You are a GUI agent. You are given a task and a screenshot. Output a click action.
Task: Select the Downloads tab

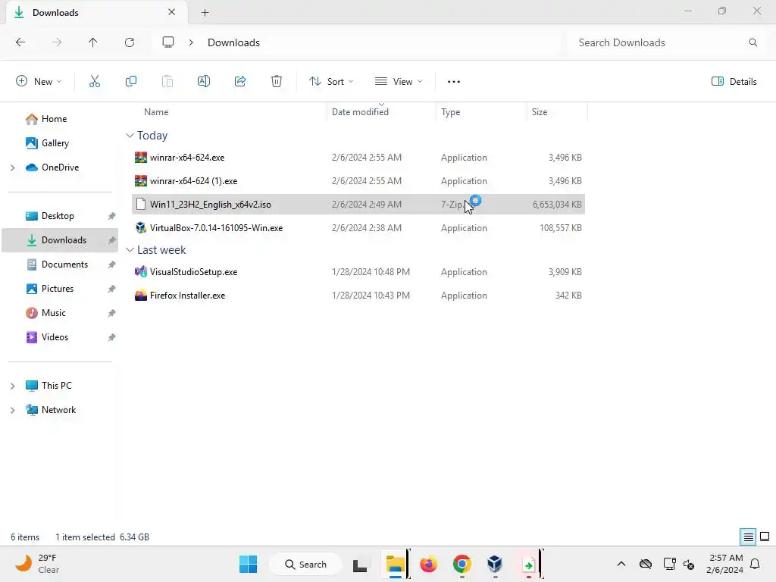coord(96,12)
